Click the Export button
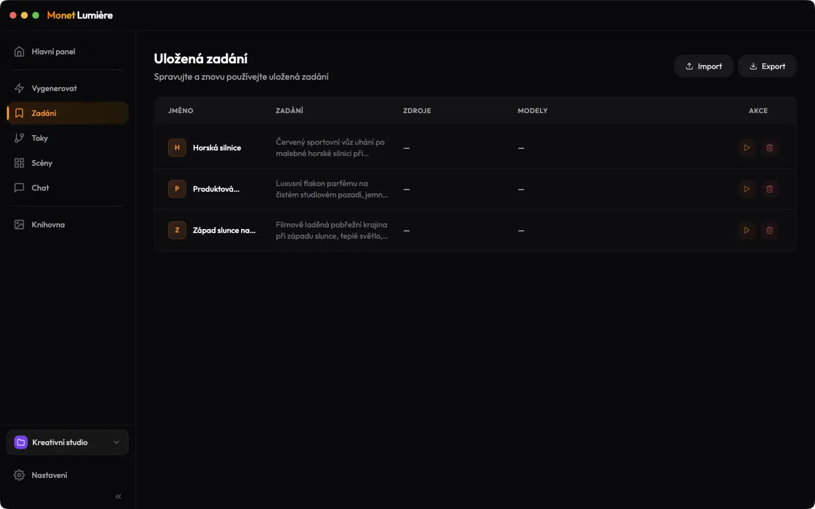The height and width of the screenshot is (509, 815). (767, 66)
